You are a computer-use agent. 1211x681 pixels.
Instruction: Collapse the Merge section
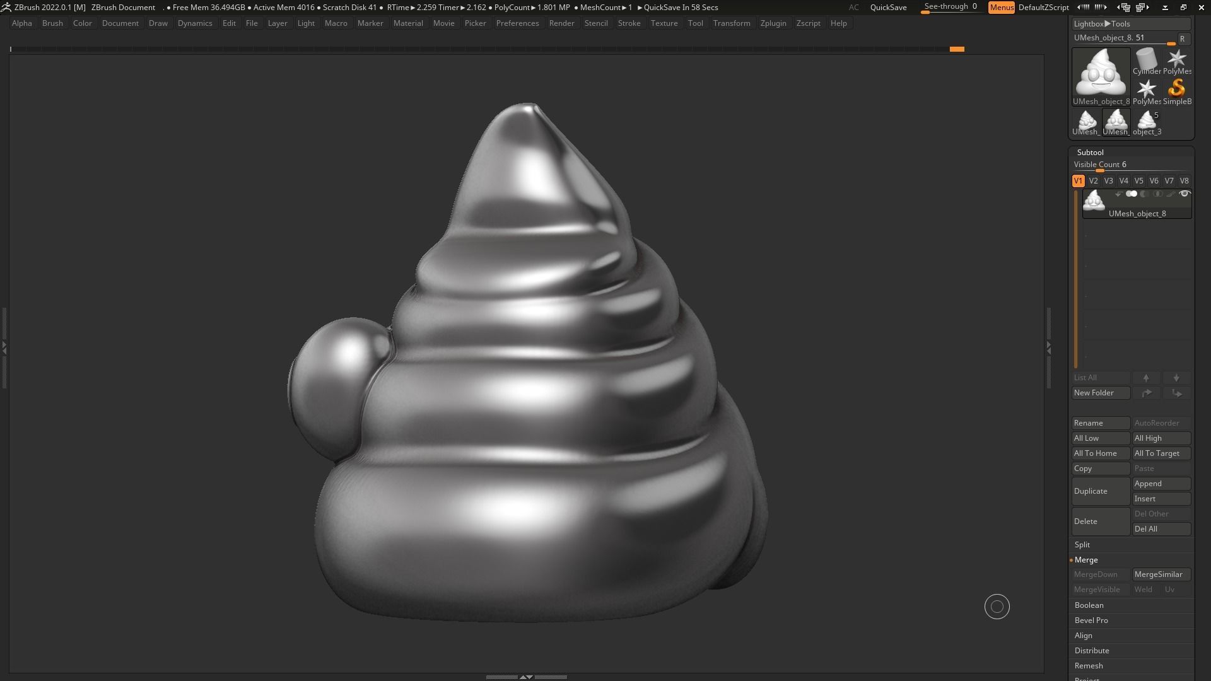[1086, 560]
